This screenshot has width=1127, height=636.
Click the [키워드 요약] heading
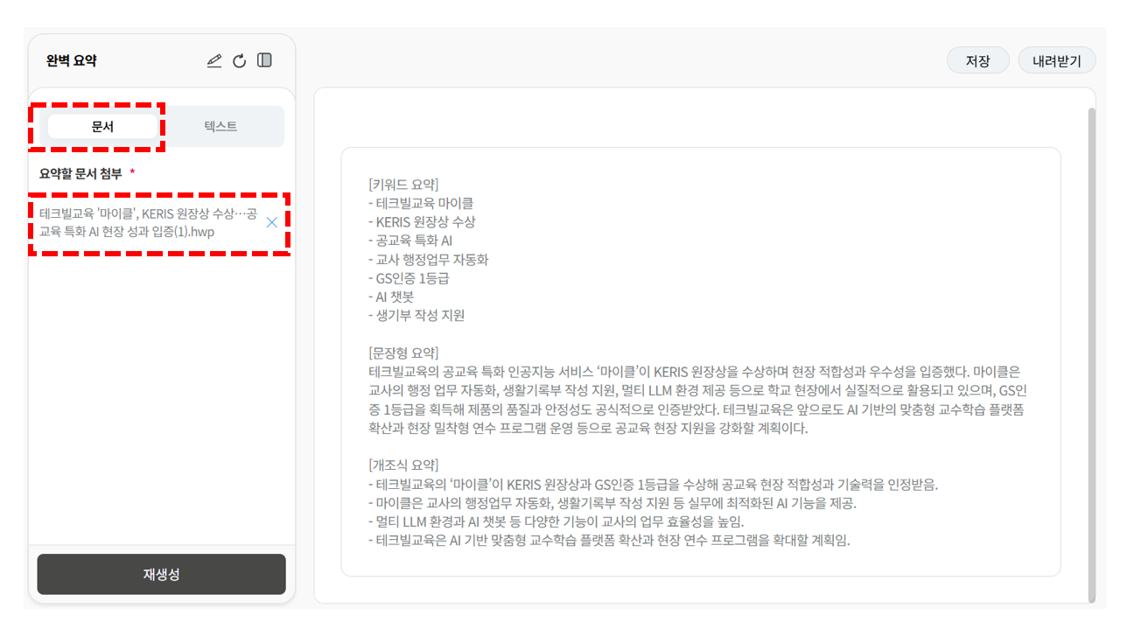click(403, 184)
